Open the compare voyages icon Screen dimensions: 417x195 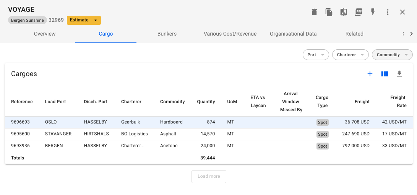pos(344,12)
